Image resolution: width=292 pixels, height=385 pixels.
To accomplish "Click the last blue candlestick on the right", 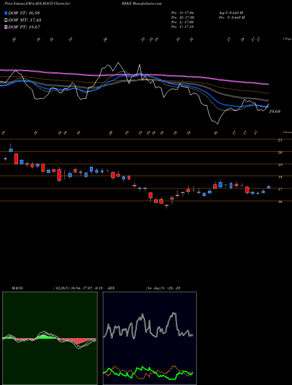I will [x=269, y=187].
